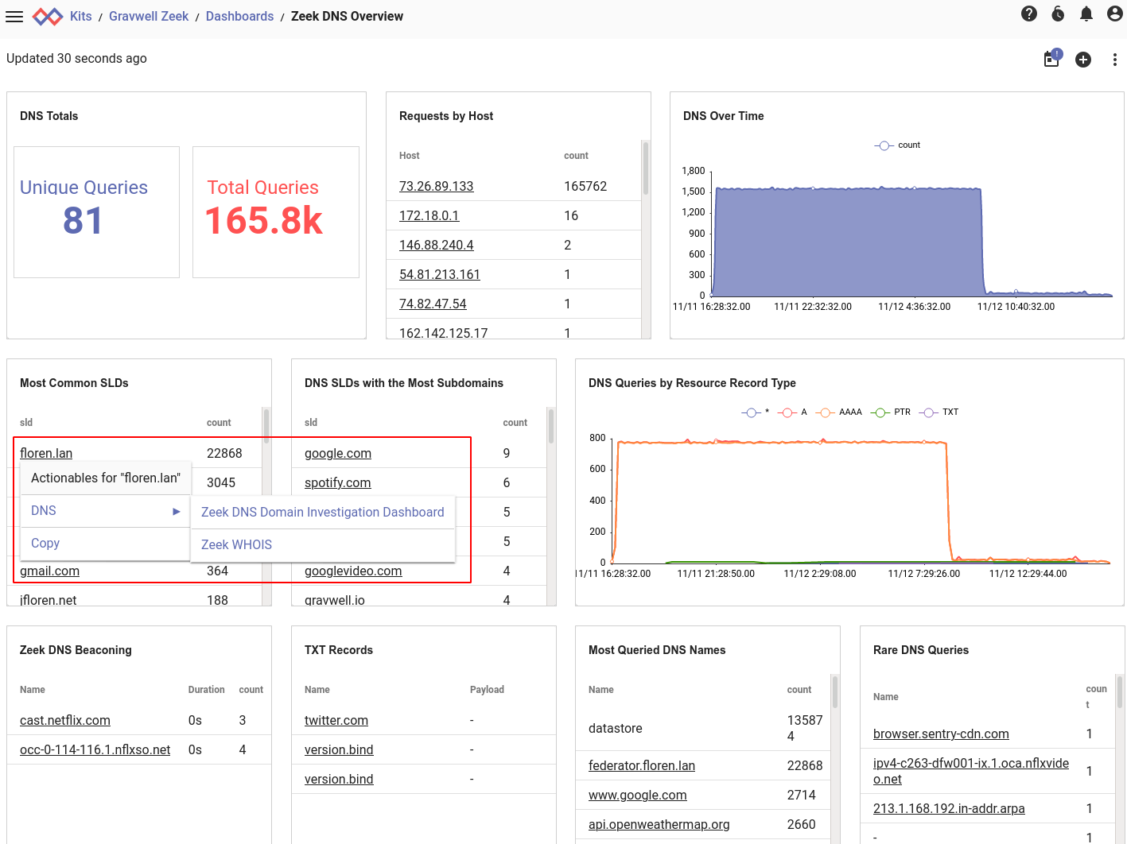
Task: Open google.com in the subdomains table
Action: click(x=338, y=453)
